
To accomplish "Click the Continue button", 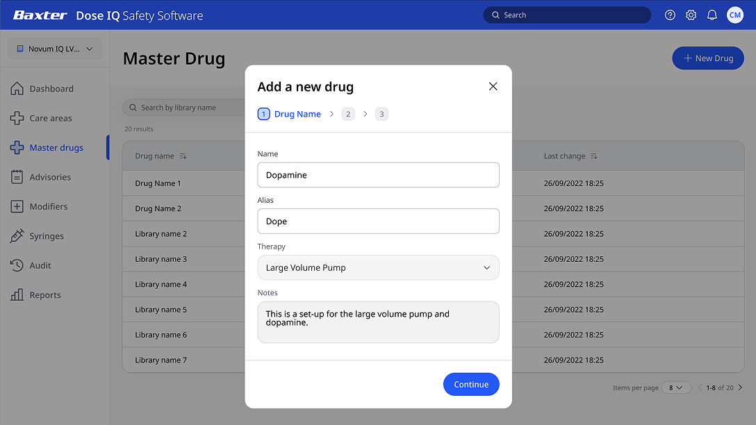I will (x=471, y=384).
